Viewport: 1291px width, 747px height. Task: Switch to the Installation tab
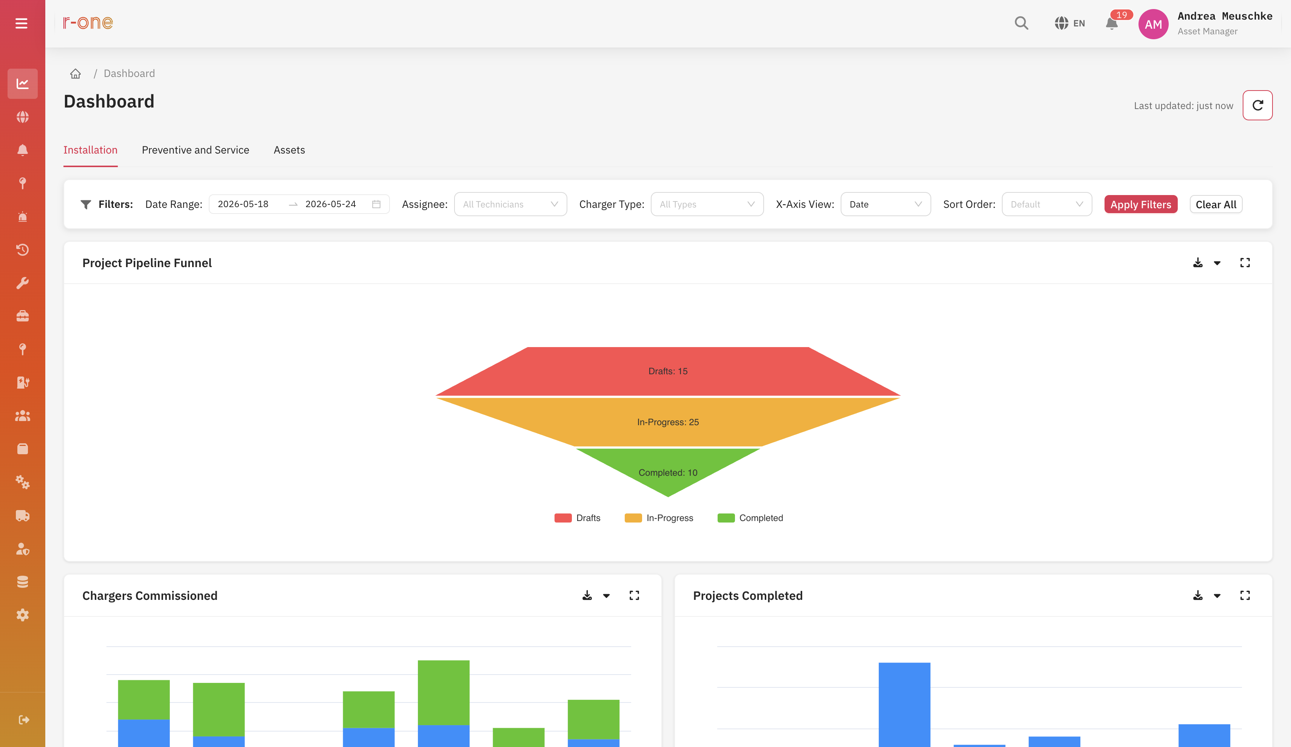click(x=90, y=150)
